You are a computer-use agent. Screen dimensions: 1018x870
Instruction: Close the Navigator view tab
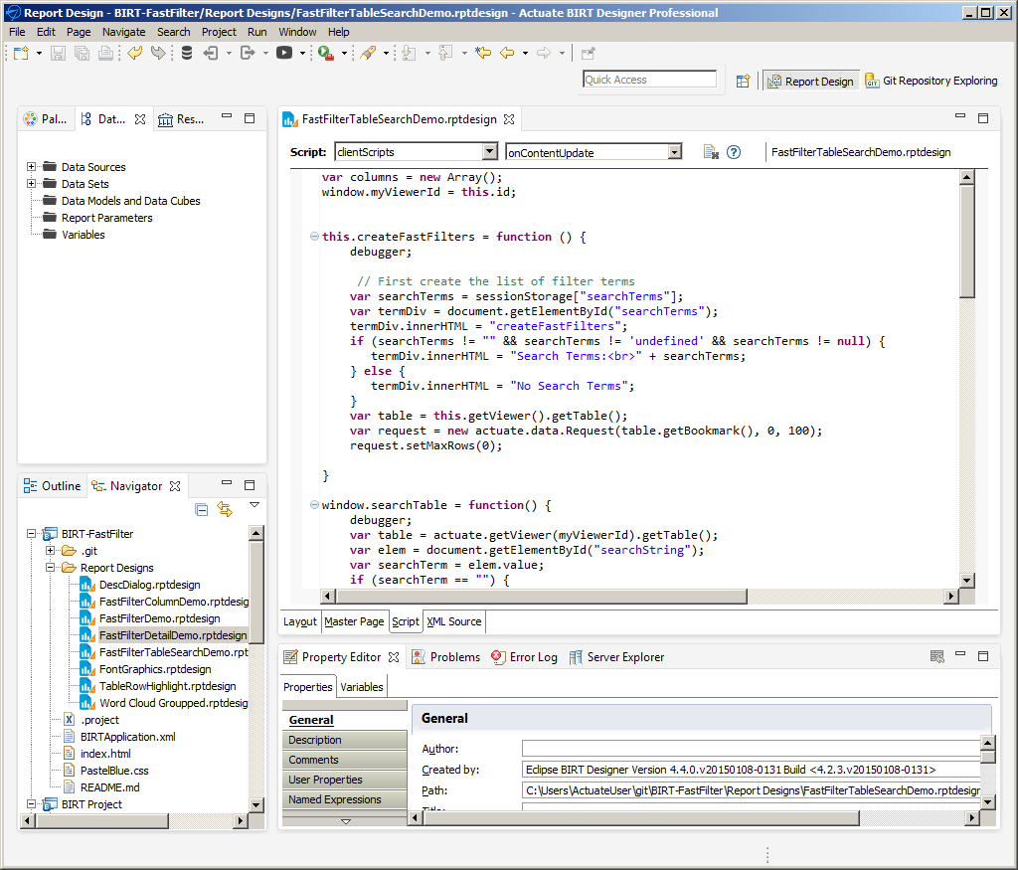[175, 486]
